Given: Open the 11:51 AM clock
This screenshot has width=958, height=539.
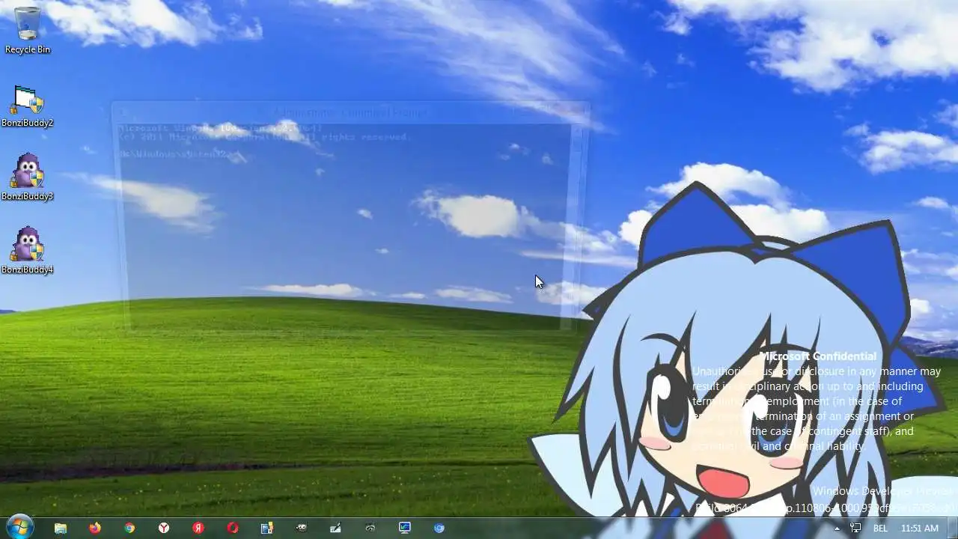Looking at the screenshot, I should [x=920, y=529].
